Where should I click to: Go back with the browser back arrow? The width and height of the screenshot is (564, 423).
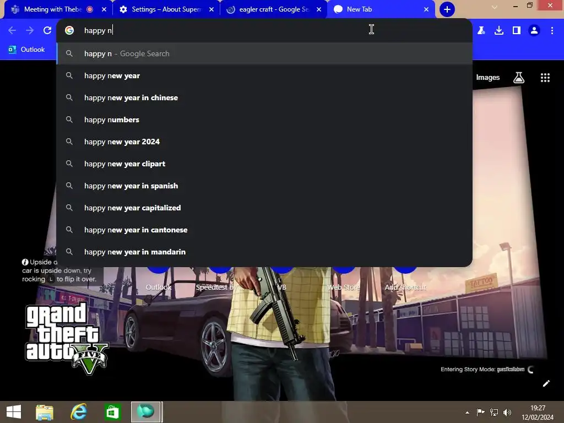(x=12, y=31)
